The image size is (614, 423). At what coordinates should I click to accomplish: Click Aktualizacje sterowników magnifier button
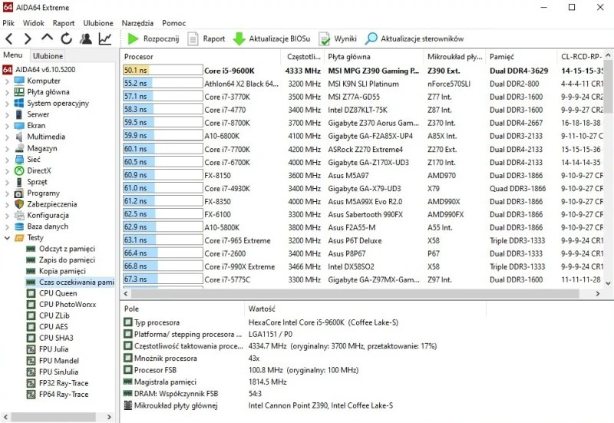pyautogui.click(x=414, y=38)
